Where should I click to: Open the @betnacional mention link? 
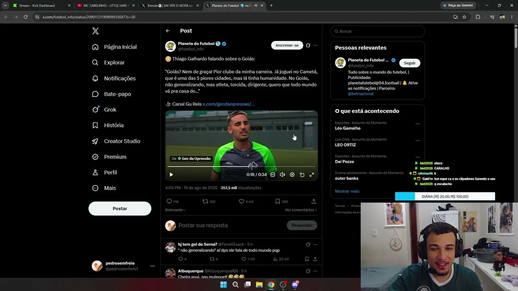coord(361,94)
